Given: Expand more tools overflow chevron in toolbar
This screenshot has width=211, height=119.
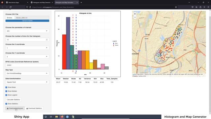Looking at the screenshot, I should 204,7.
